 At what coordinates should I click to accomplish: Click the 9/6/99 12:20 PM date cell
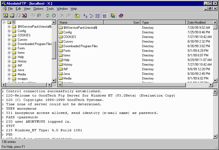(x=199, y=69)
